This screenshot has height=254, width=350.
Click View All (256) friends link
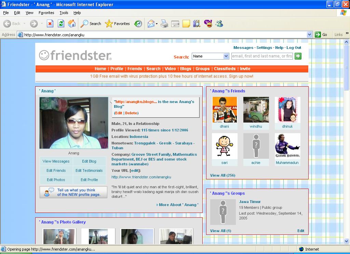(223, 175)
